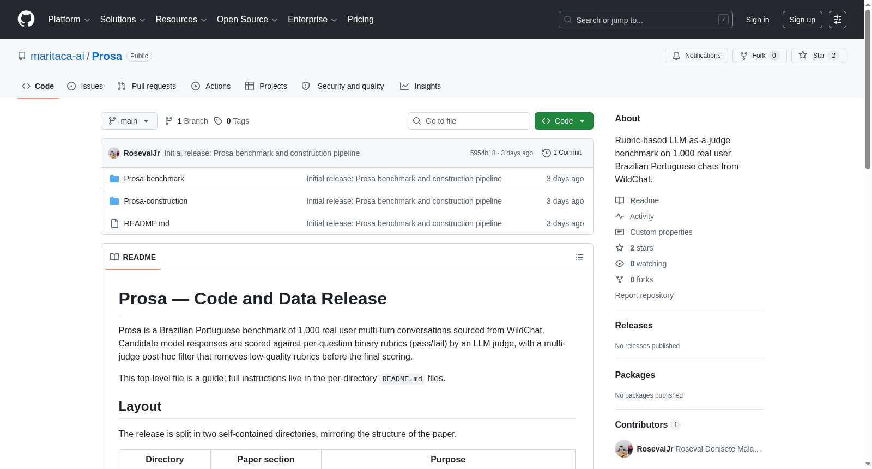Screen dimensions: 872x469
Task: Click the Report repository link
Action: pos(644,295)
